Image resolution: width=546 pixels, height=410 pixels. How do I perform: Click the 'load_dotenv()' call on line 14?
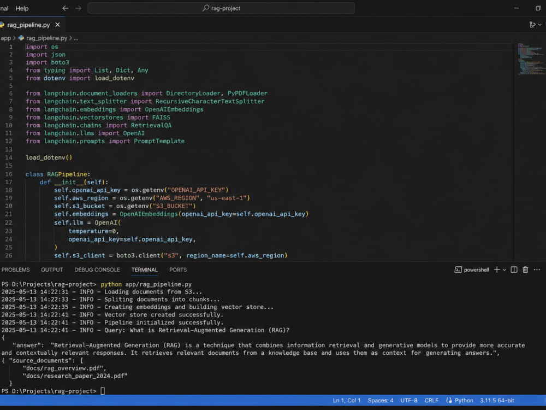(x=49, y=157)
